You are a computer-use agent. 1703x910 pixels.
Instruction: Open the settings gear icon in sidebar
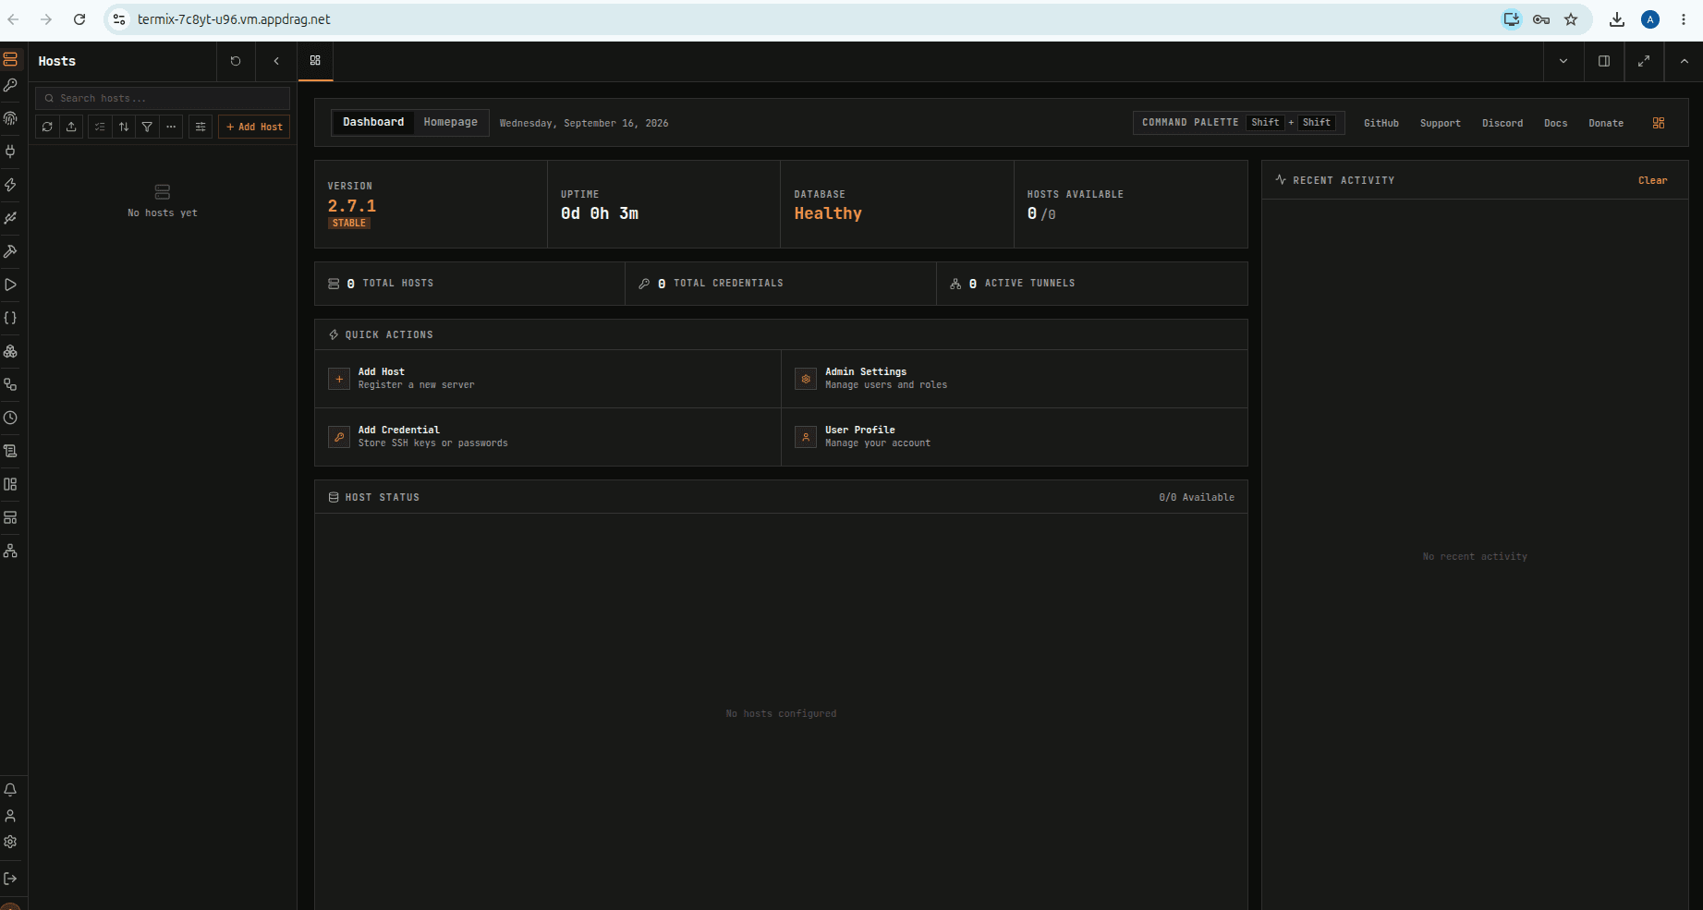[10, 842]
